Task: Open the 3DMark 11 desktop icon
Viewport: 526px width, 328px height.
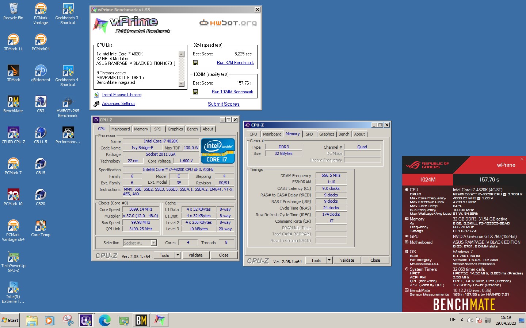Action: click(x=13, y=42)
